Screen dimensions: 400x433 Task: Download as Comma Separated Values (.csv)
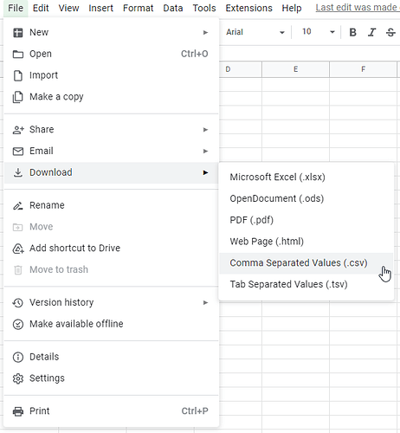point(306,263)
